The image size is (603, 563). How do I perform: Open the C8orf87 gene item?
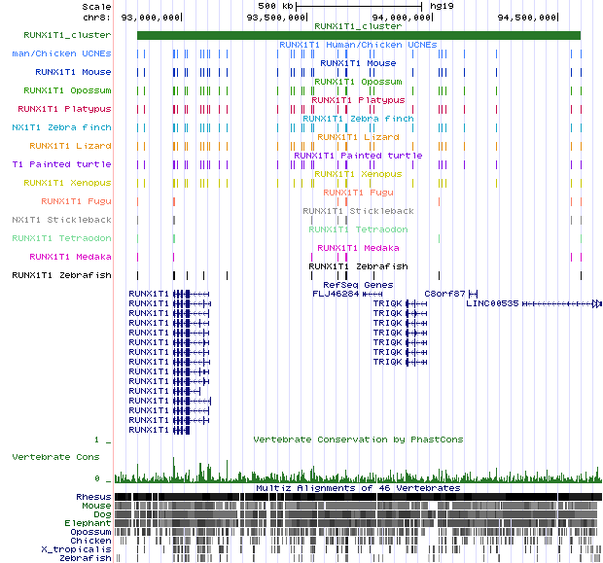[x=443, y=293]
